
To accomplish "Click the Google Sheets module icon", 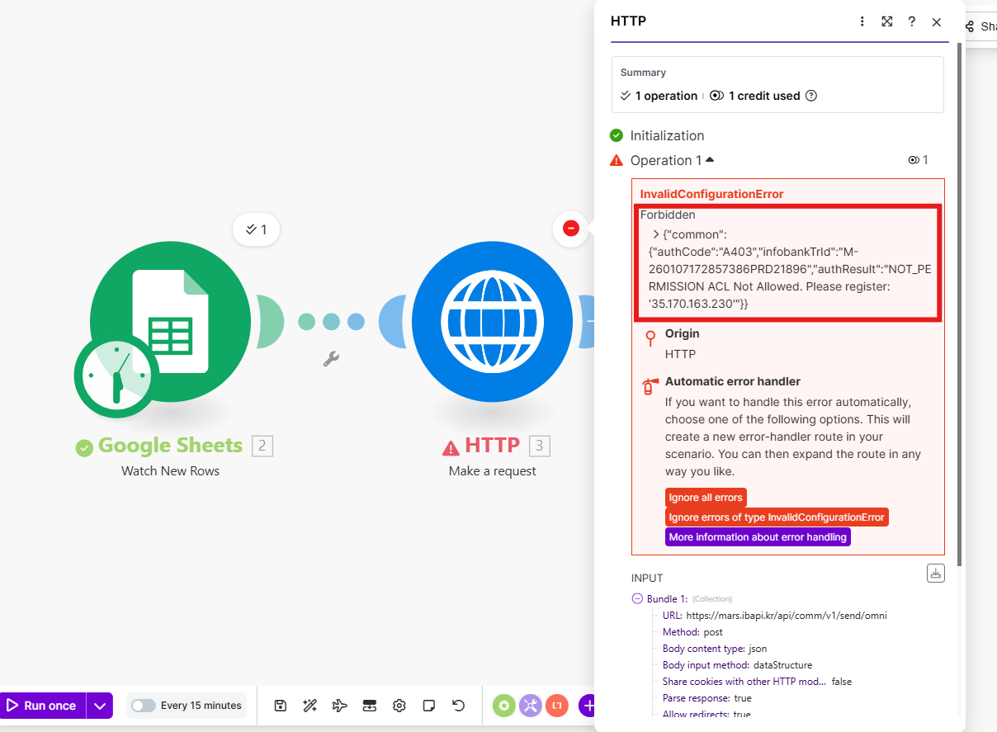I will point(171,320).
